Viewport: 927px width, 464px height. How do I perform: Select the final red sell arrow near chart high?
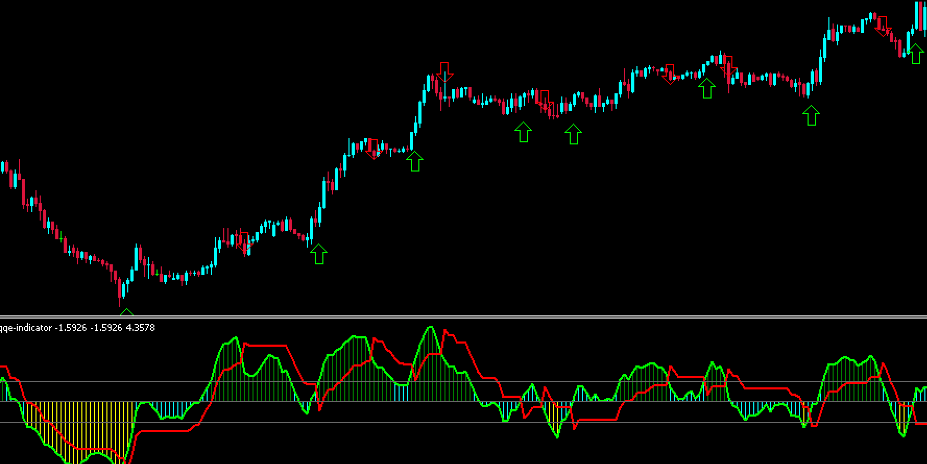click(883, 27)
